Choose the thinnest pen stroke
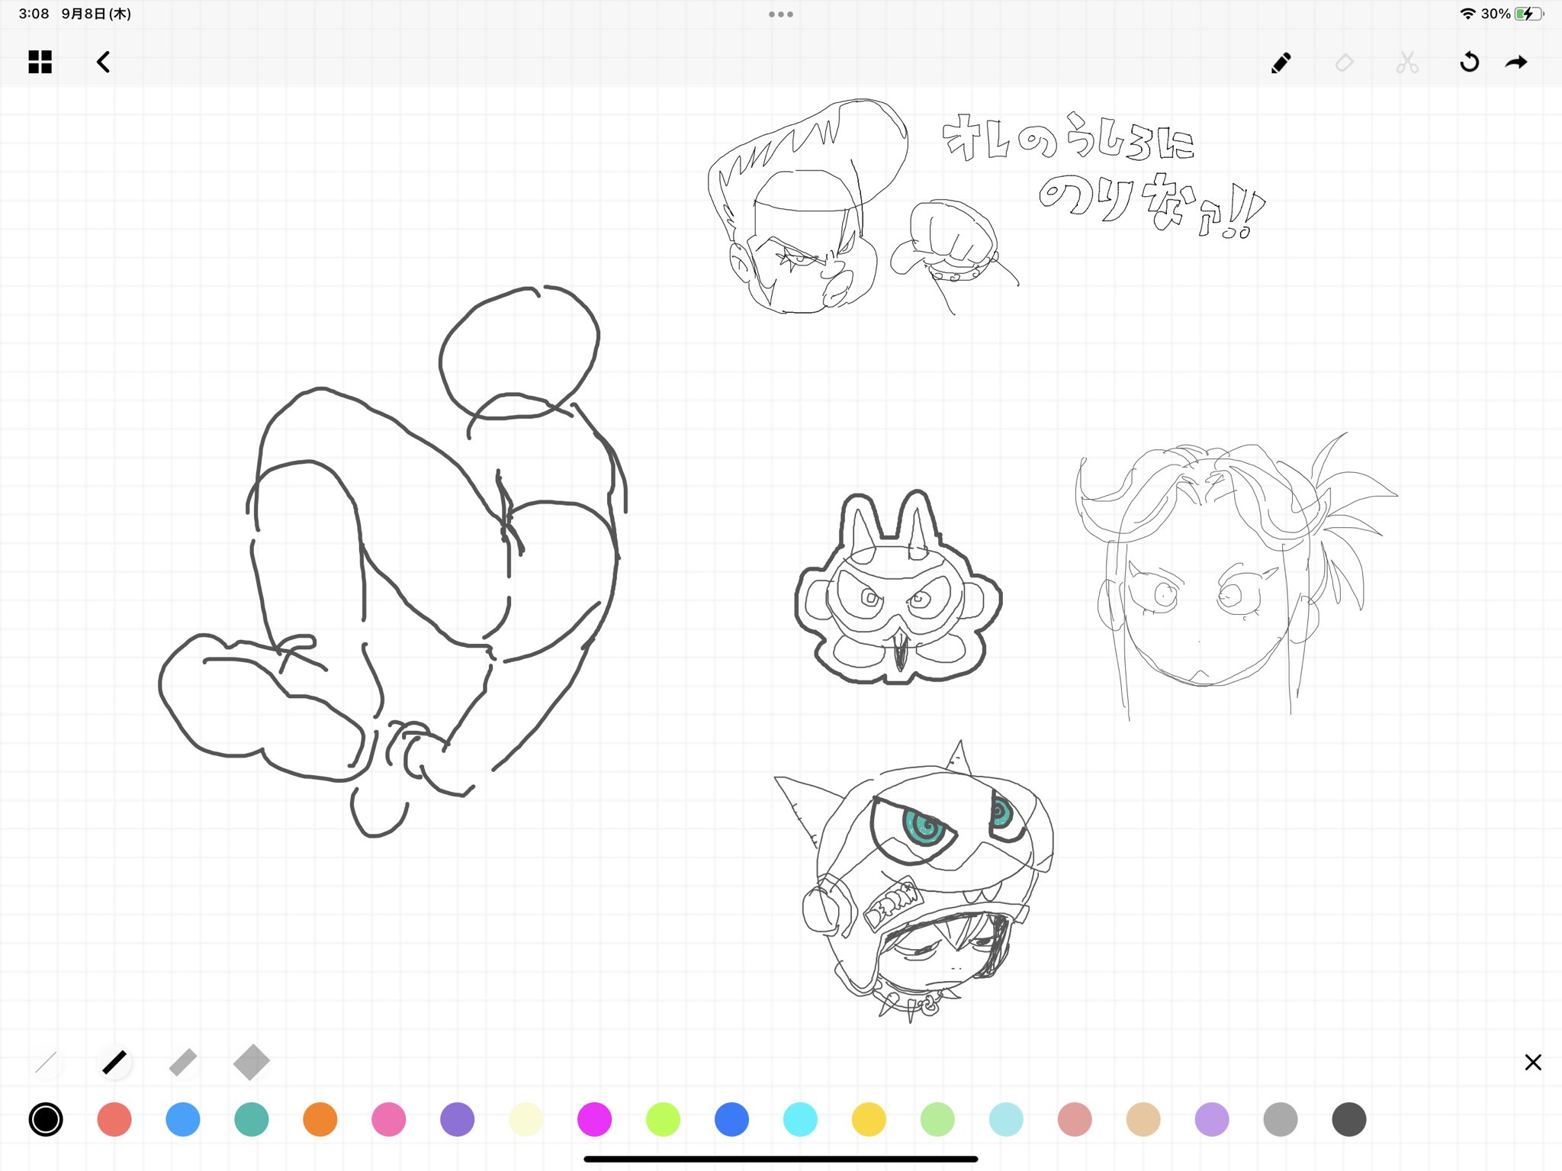The width and height of the screenshot is (1562, 1171). [46, 1062]
